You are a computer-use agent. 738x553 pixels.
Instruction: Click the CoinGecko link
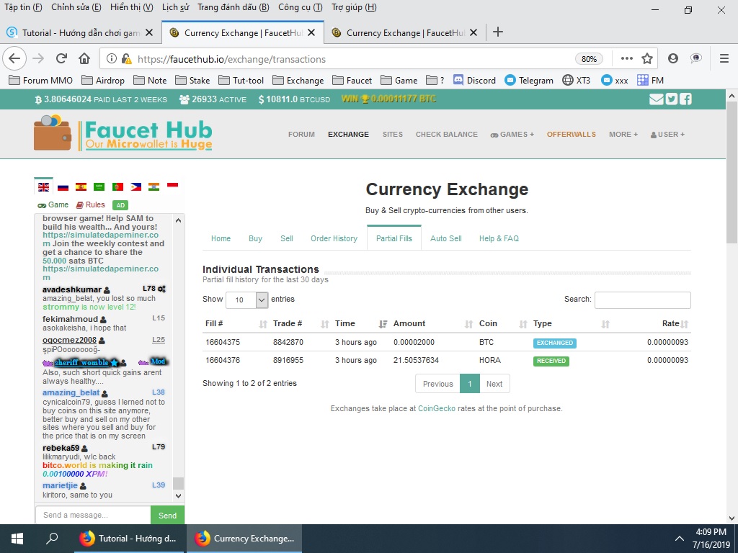[437, 409]
